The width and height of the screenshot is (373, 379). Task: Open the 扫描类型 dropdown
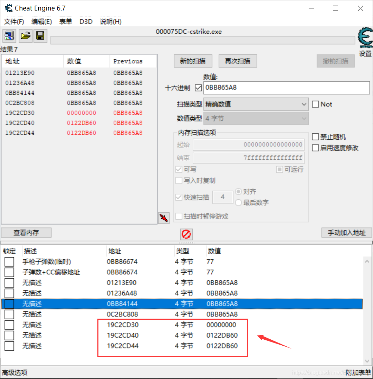click(256, 104)
